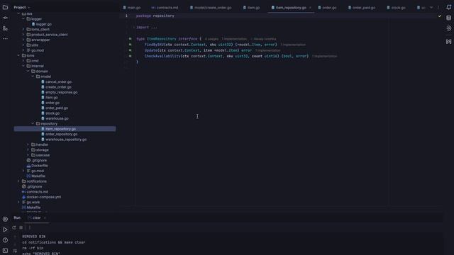Image resolution: width=454 pixels, height=255 pixels.
Task: Open the Database tool window icon
Action: click(448, 18)
